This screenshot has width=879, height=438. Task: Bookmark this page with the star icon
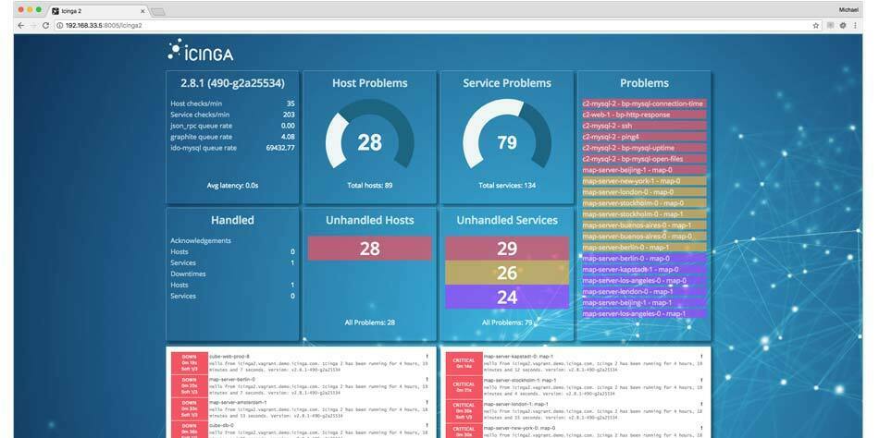(x=816, y=25)
